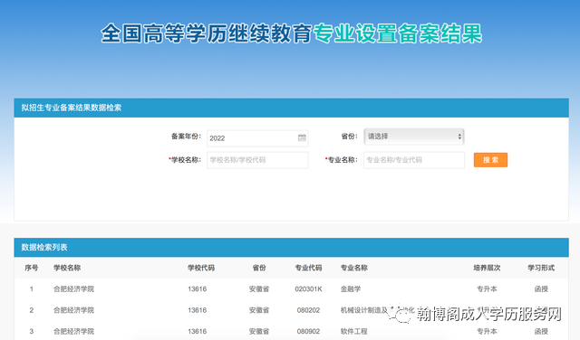Click the 020301K major code cell
The height and width of the screenshot is (340, 580).
(x=308, y=289)
